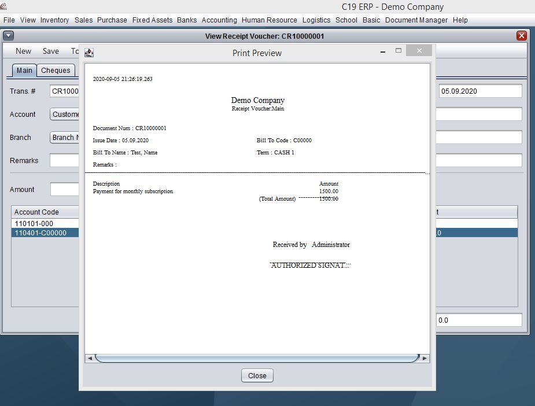Maximize the Print Preview window
Image resolution: width=535 pixels, height=406 pixels.
[x=399, y=51]
